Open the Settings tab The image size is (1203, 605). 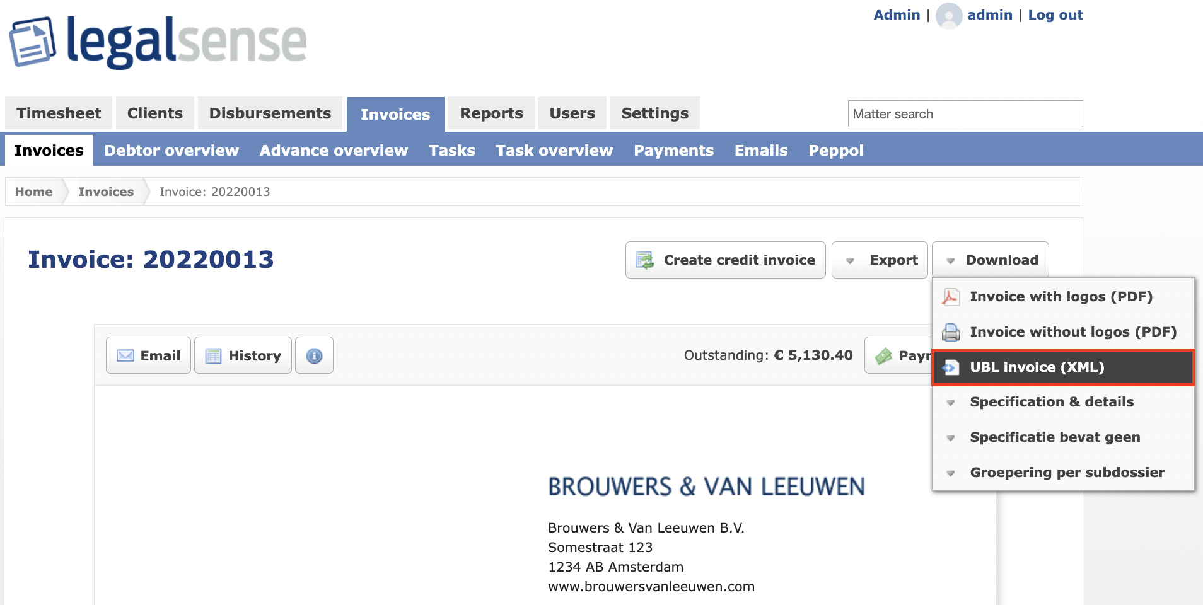pyautogui.click(x=654, y=113)
